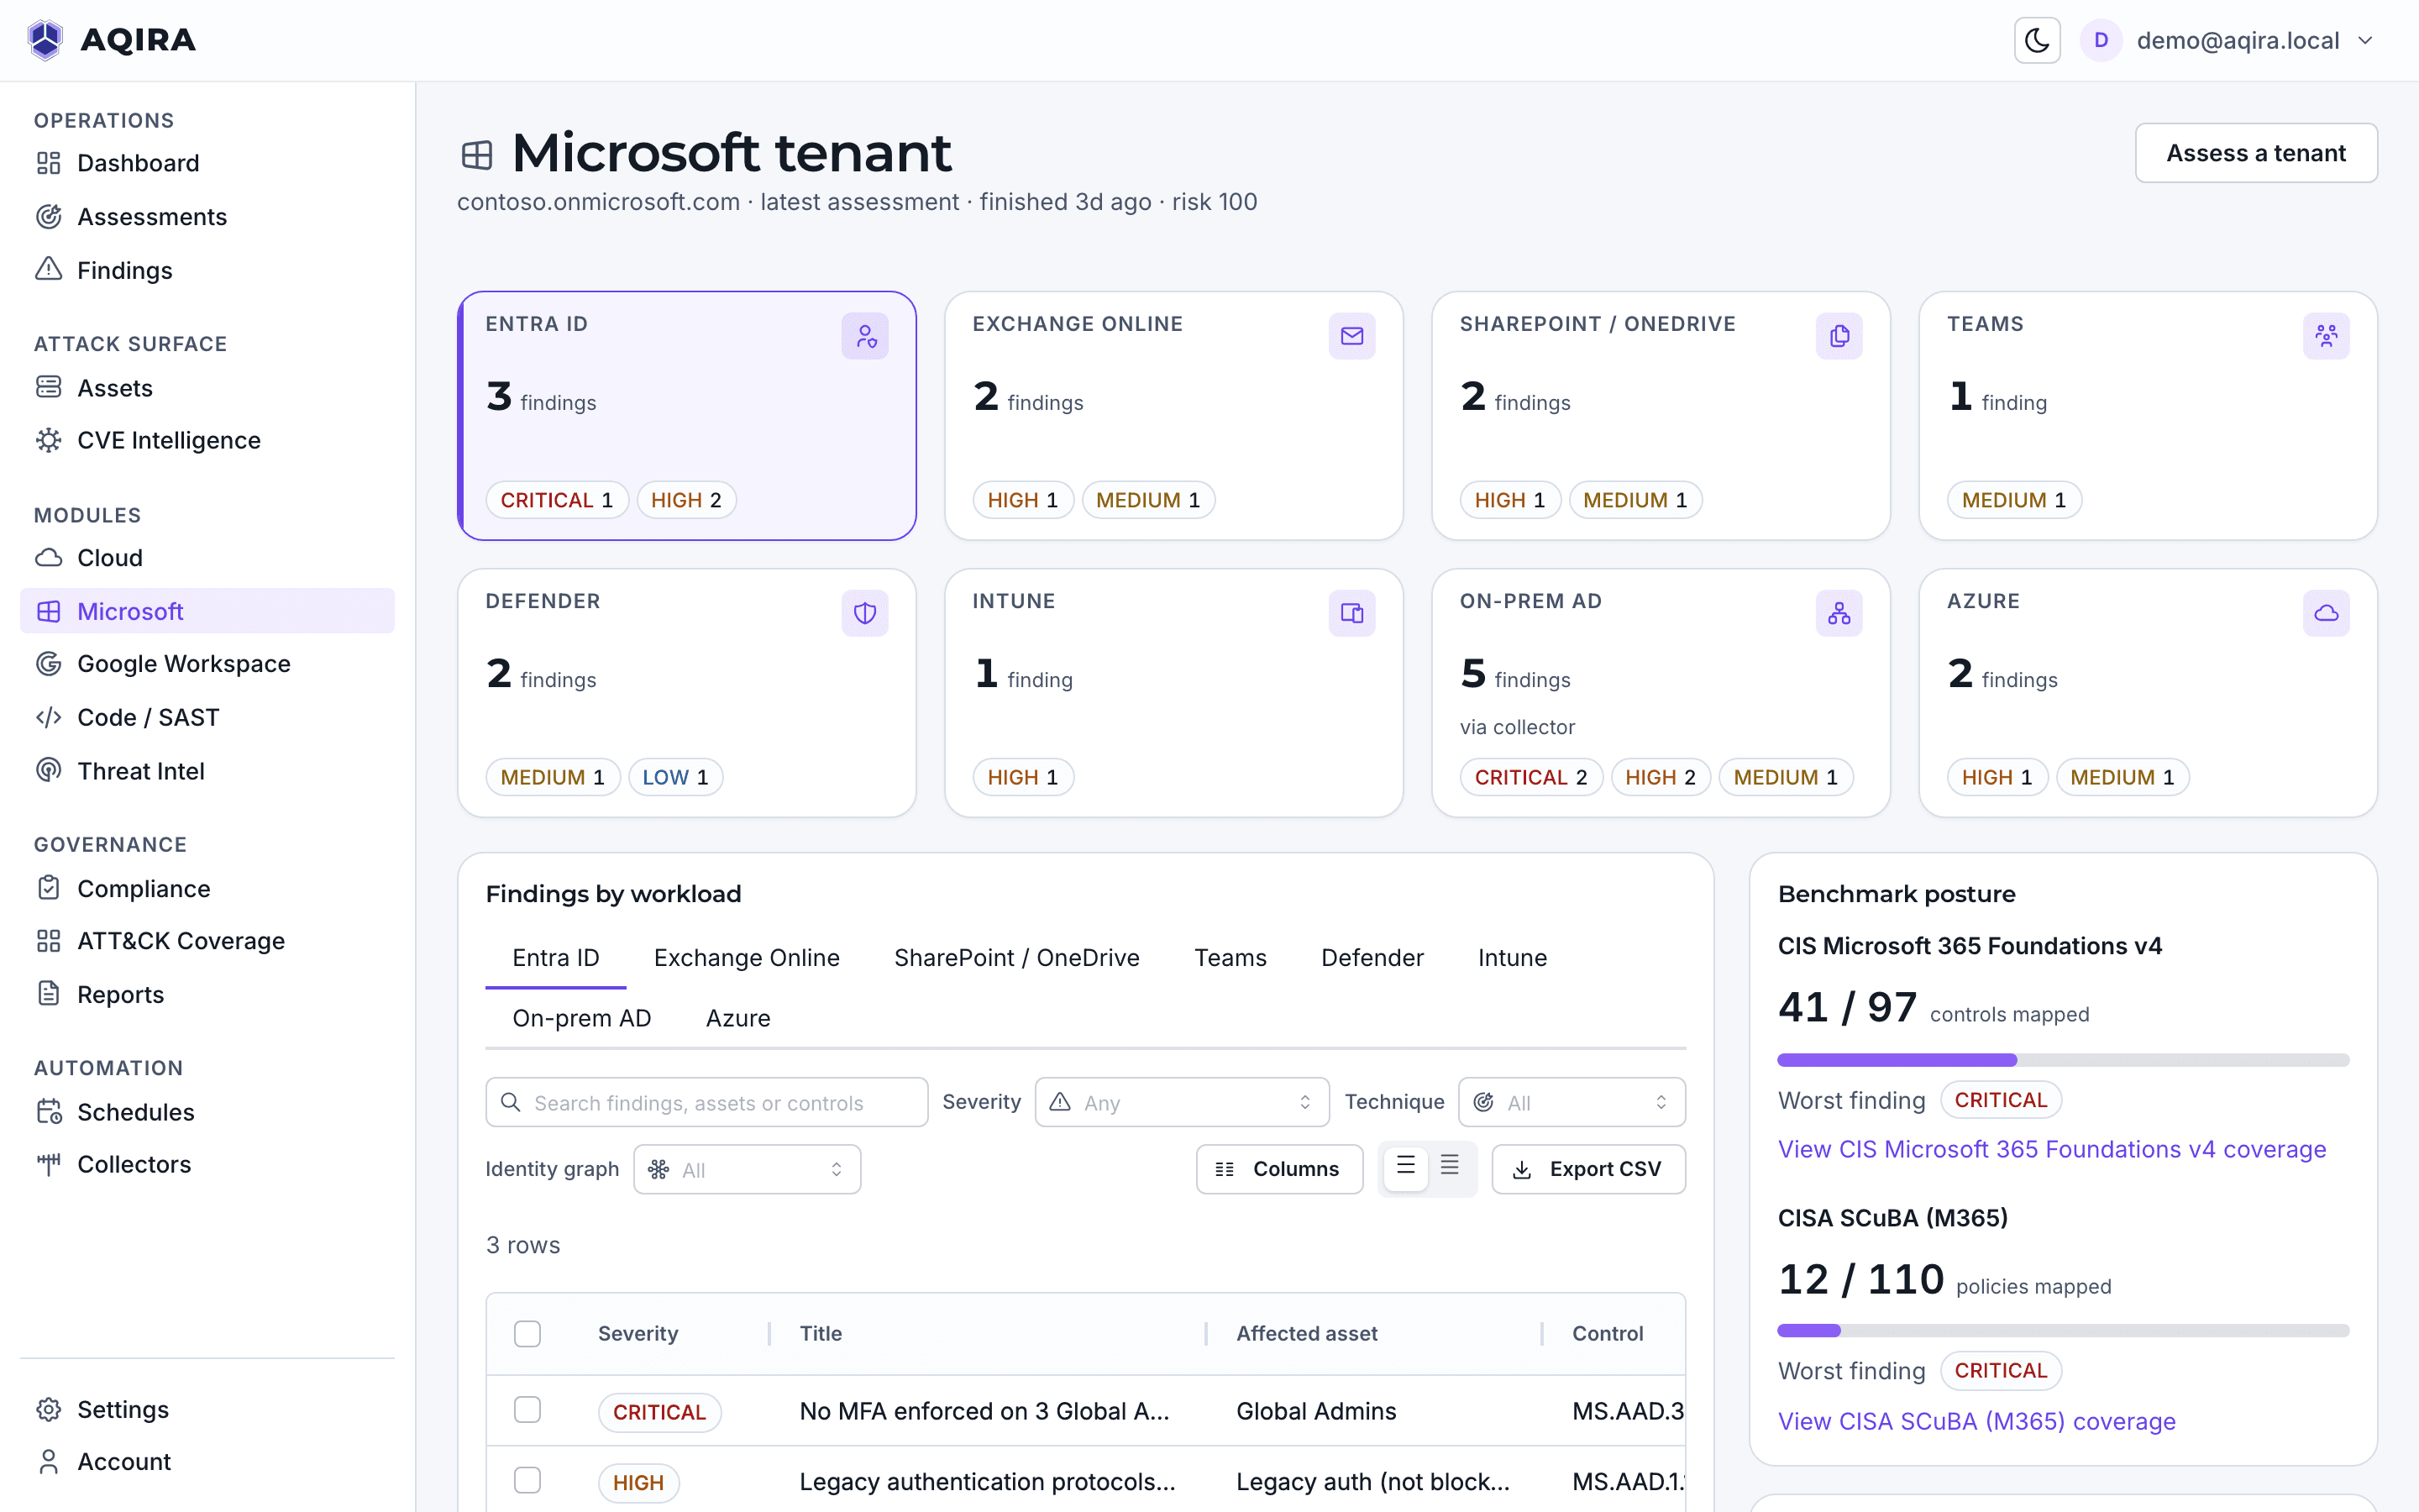Open the Severity Any dropdown

pos(1182,1102)
